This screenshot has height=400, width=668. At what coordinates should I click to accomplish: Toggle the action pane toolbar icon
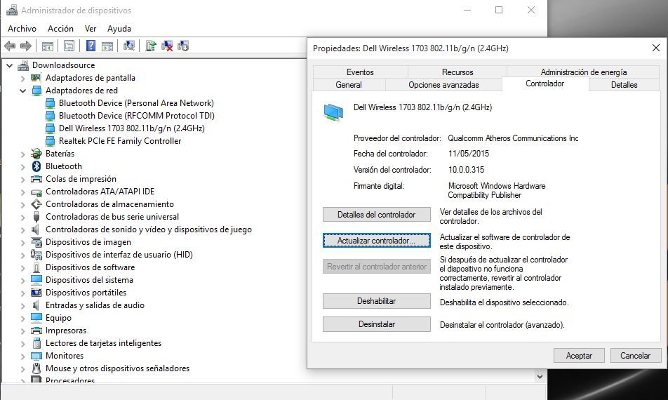(107, 46)
